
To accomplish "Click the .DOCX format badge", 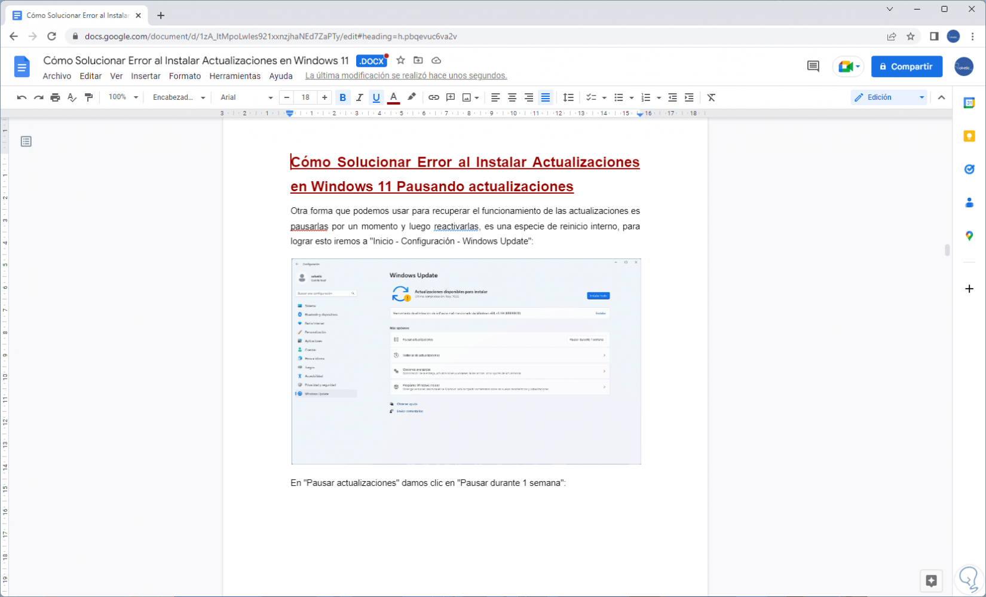I will click(372, 61).
